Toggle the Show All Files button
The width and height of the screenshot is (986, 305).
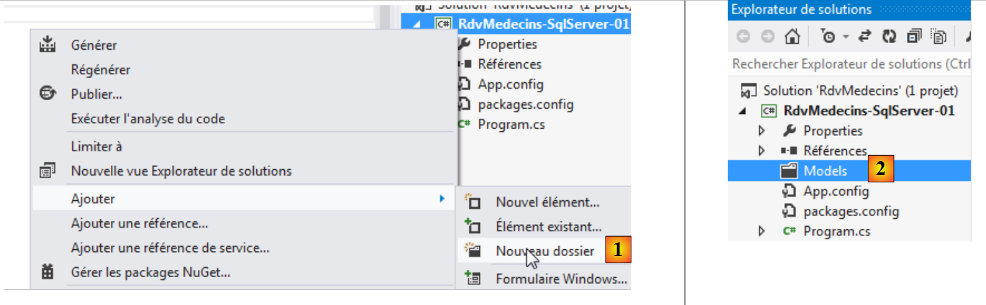coord(938,37)
